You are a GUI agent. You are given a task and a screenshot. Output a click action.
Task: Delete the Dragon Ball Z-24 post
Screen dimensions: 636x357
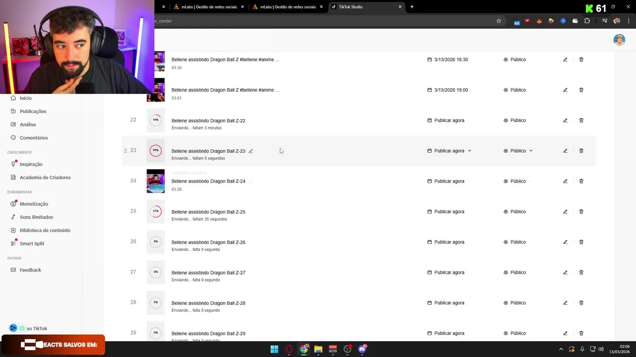coord(581,181)
